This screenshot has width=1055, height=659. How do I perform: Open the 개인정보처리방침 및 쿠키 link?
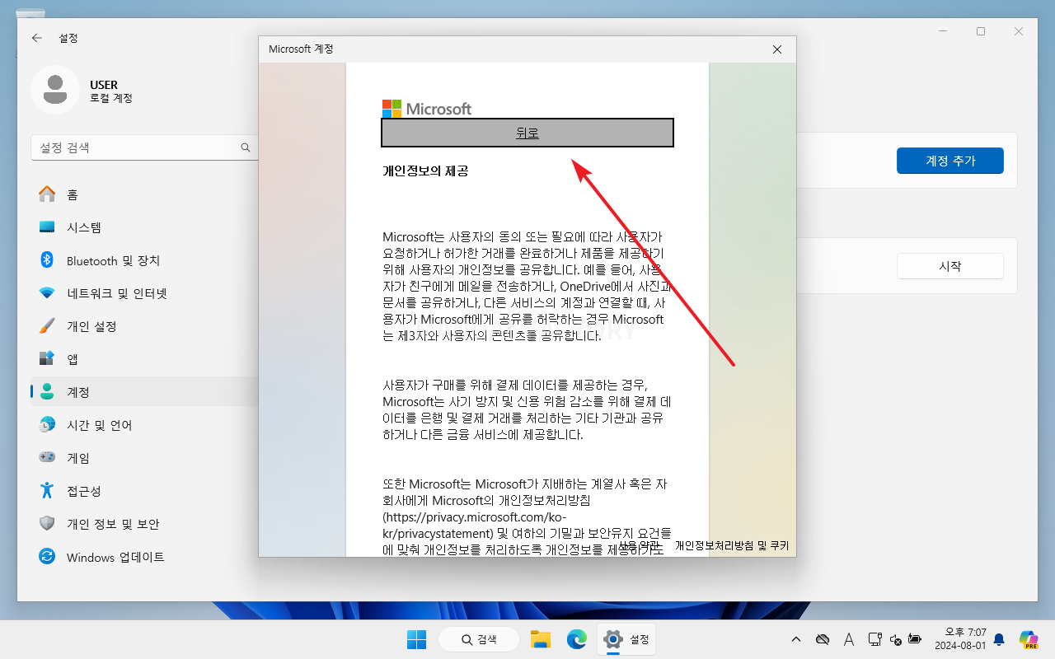(x=732, y=545)
